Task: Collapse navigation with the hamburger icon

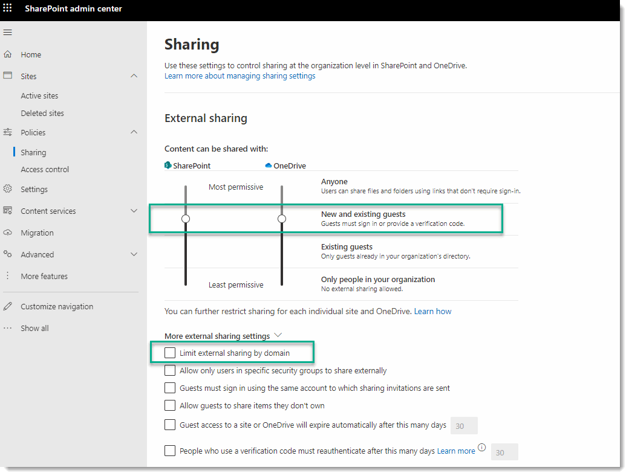Action: 8,32
